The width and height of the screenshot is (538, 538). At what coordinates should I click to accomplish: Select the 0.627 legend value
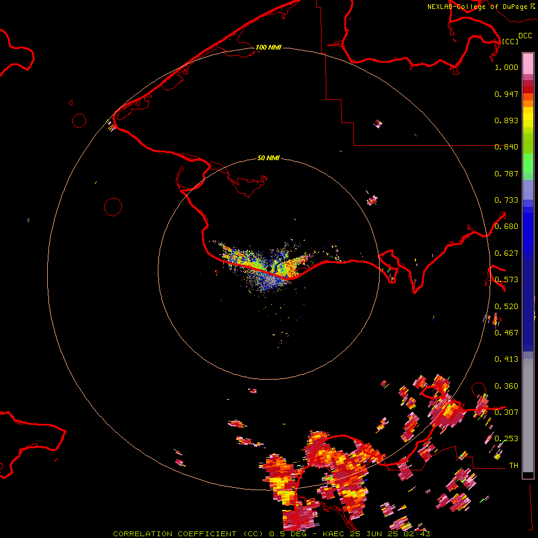click(506, 253)
